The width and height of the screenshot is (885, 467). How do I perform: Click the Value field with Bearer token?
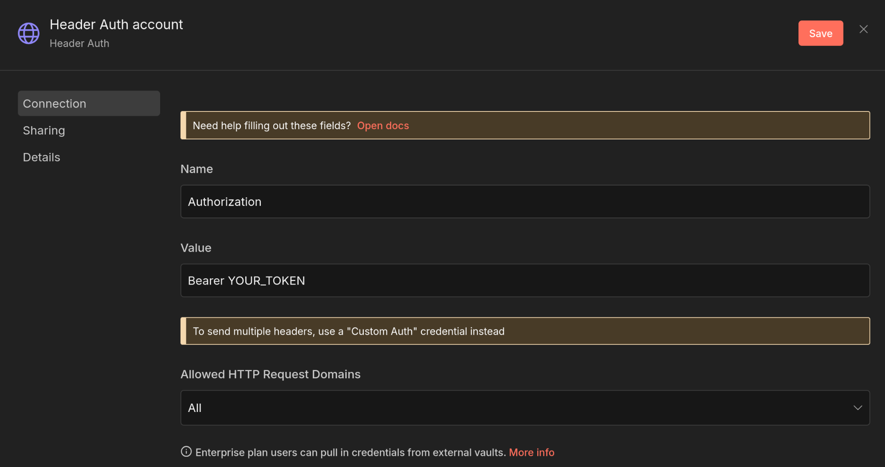point(525,281)
